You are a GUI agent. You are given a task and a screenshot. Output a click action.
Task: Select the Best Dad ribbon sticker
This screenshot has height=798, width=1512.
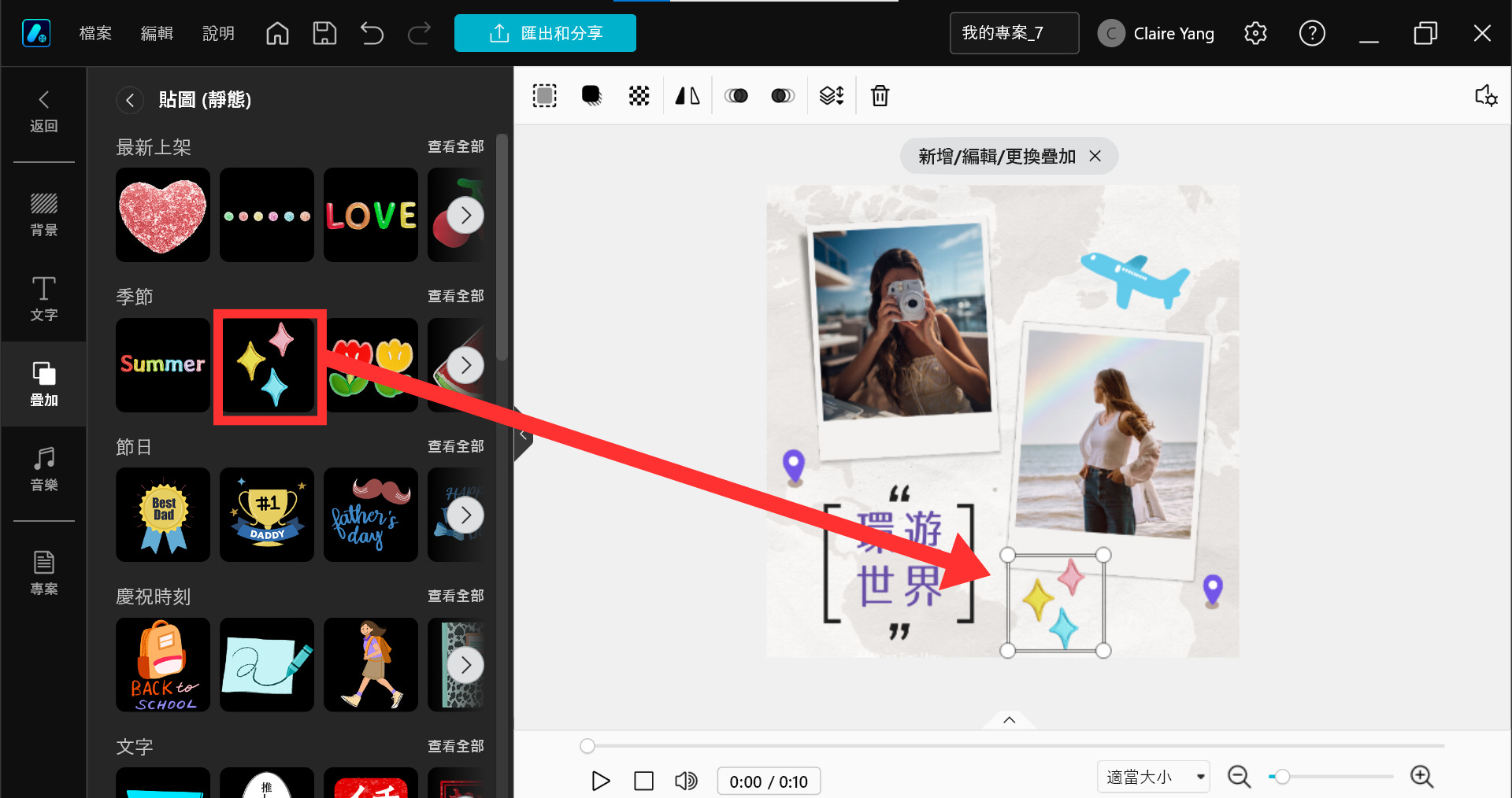[x=163, y=515]
